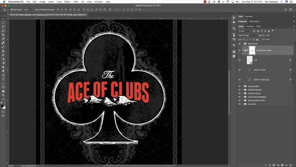The height and width of the screenshot is (167, 296).
Task: Hide the BLACK BG group
Action: [x=240, y=104]
